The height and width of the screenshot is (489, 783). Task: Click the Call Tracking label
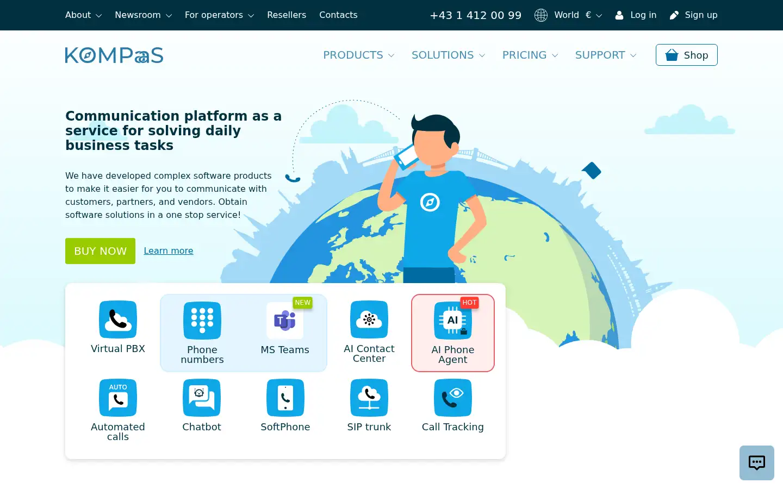coord(453,427)
